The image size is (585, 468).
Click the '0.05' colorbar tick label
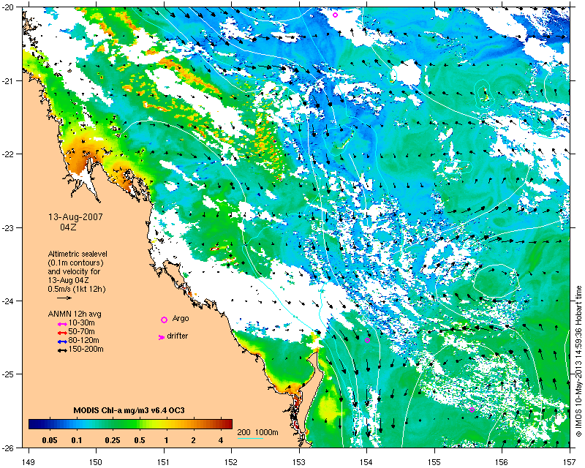click(50, 440)
